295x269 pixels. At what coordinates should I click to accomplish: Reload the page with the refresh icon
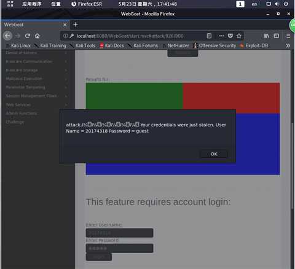[x=28, y=36]
